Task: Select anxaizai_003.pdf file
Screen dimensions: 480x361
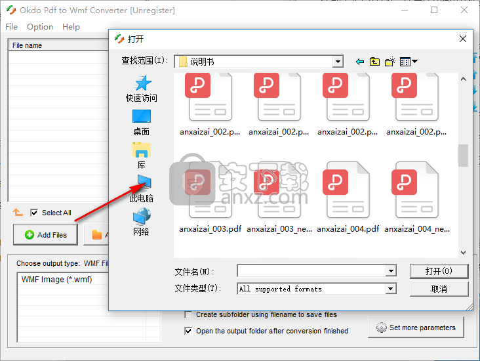Action: [210, 198]
